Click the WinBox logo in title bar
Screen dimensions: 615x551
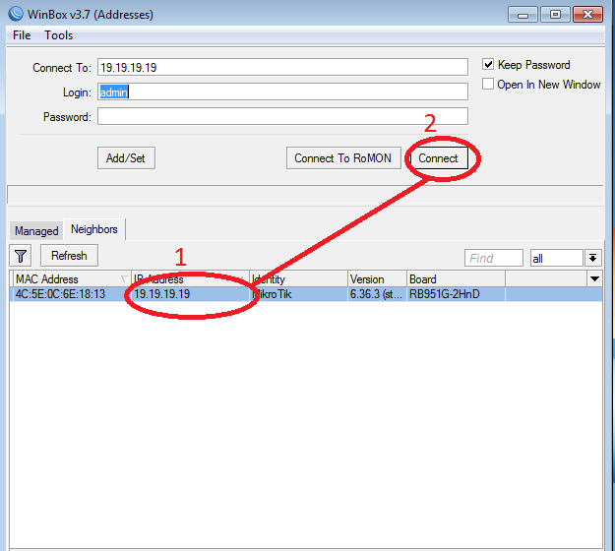[16, 14]
